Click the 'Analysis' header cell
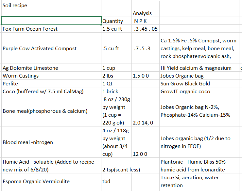The image size is (242, 191). point(146,13)
